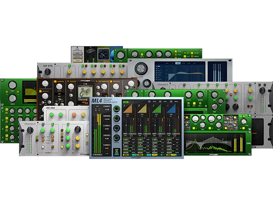Select highlighted tab above the blue graph
The height and width of the screenshot is (205, 273).
click(178, 63)
